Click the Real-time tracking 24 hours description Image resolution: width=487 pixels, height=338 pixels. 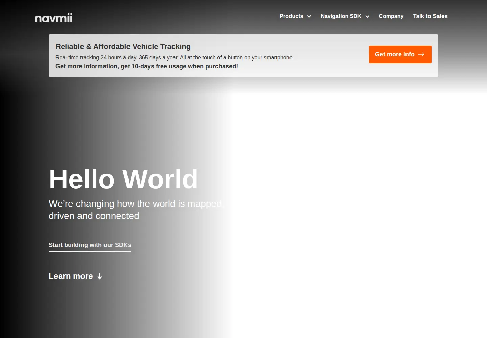point(175,57)
